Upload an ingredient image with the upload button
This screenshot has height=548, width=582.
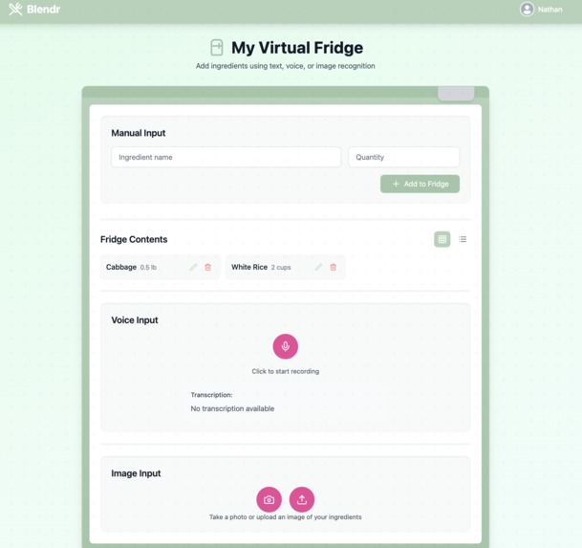pos(302,499)
